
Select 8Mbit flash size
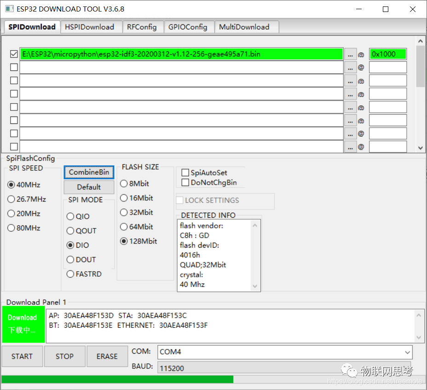134,184
